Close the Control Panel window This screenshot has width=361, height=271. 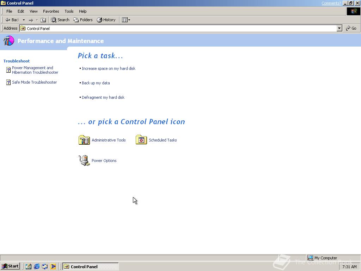pos(357,3)
